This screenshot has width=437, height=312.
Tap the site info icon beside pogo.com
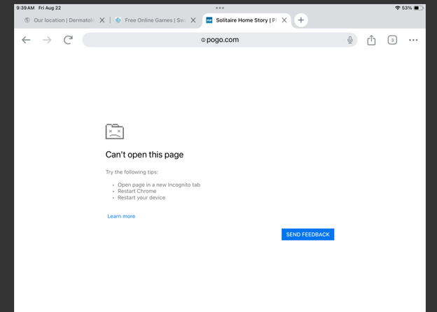tap(203, 40)
